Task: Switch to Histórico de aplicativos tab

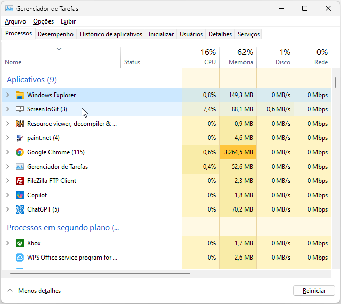Action: click(111, 34)
